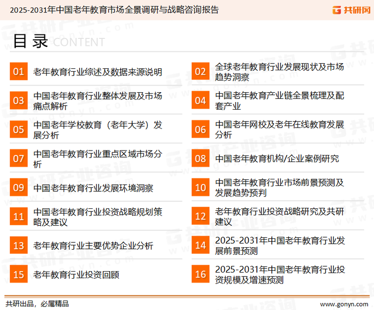Viewport: 374px width, 310px height.
Task: Click the orange 16 number badge
Action: point(200,275)
